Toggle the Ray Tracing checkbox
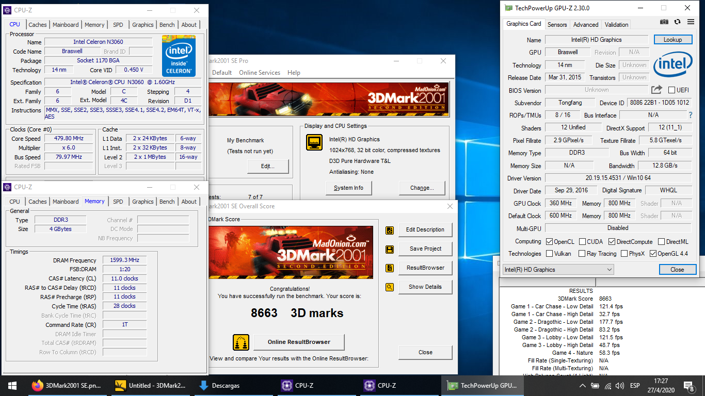Screen dimensions: 705x396 [582, 254]
